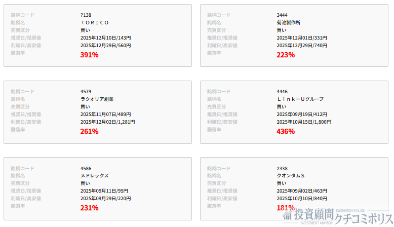Click stock code 3444
Viewport: 394px width, 227px height.
(282, 15)
